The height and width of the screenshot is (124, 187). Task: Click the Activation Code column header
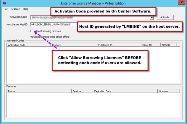click(x=29, y=45)
